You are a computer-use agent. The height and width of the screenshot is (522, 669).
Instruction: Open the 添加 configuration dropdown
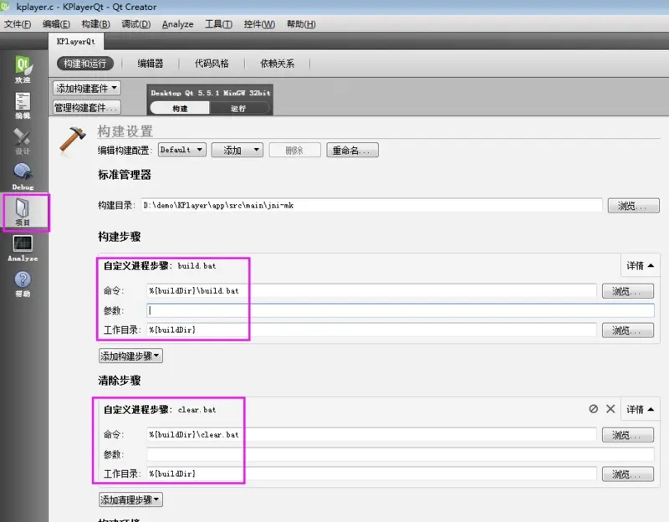237,151
